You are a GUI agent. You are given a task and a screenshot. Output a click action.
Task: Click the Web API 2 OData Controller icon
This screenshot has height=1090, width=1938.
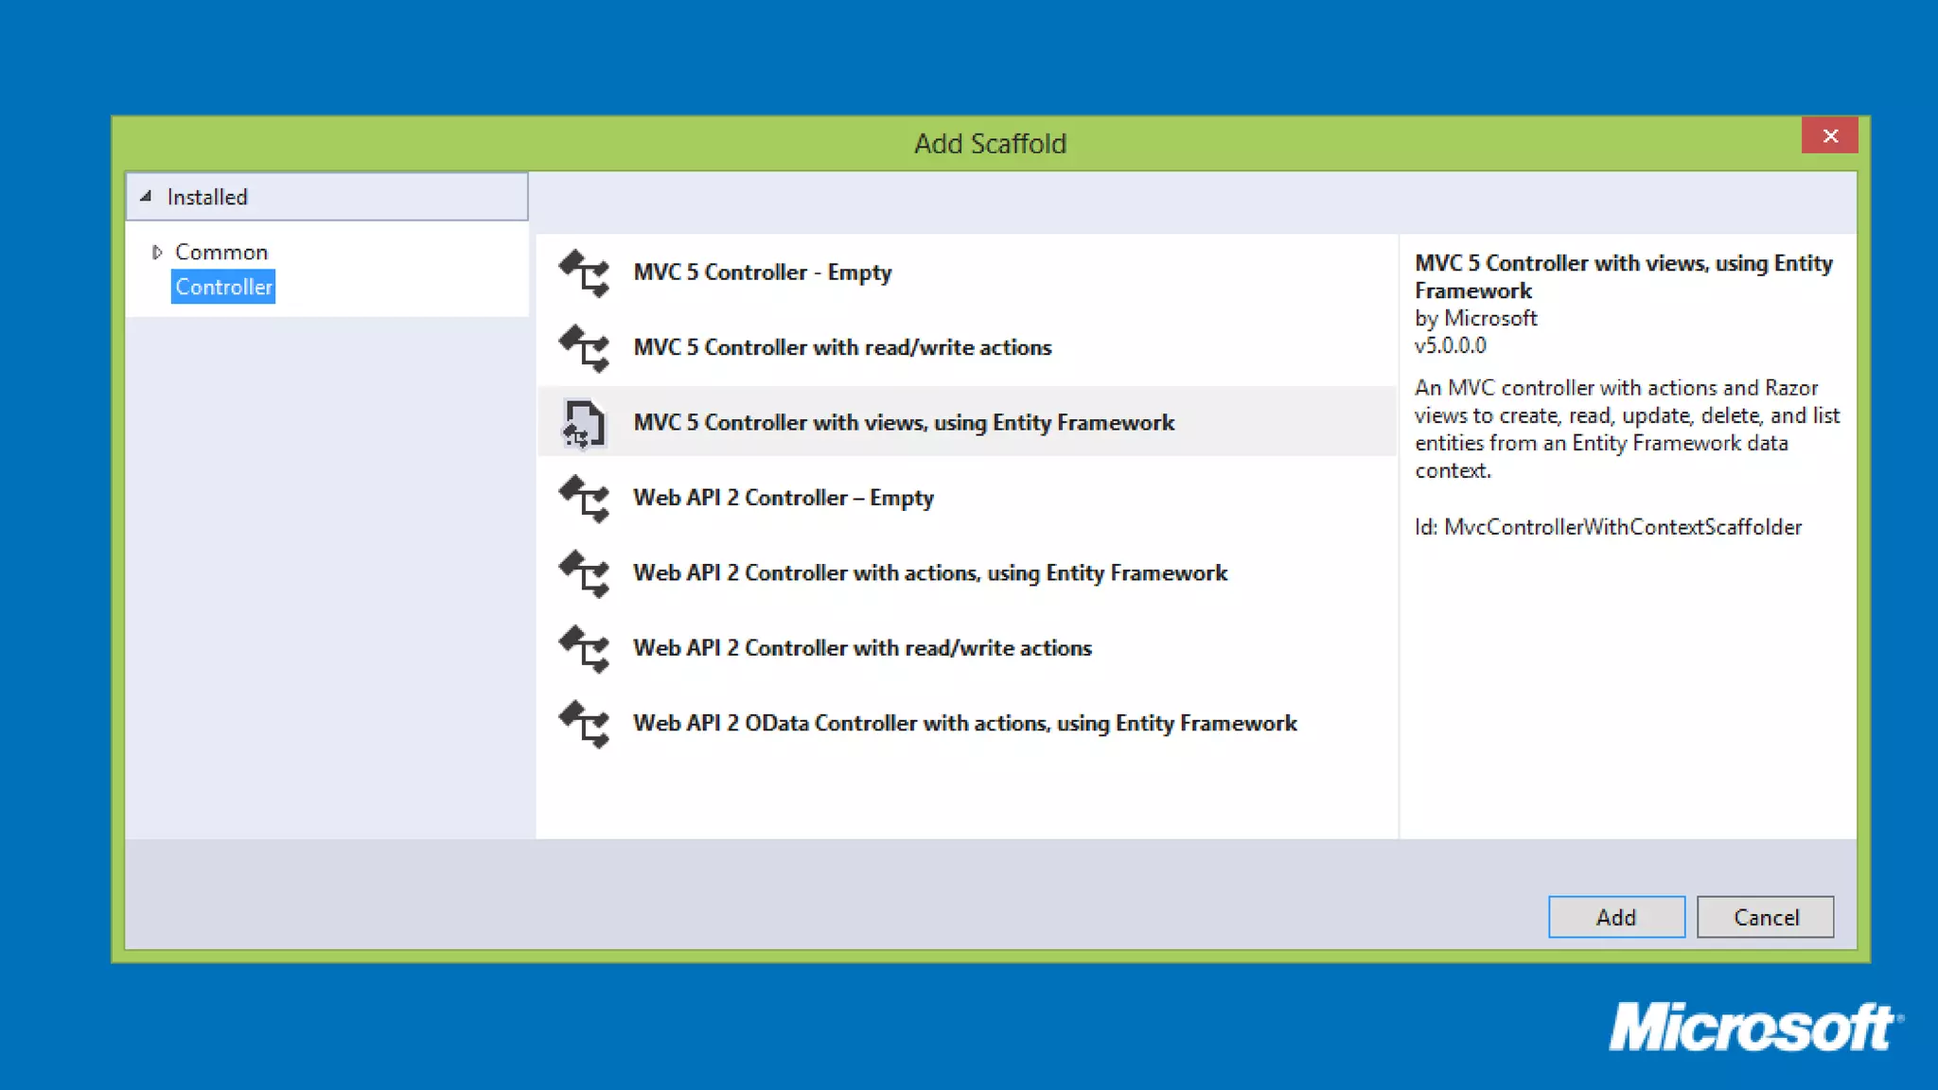pos(584,724)
